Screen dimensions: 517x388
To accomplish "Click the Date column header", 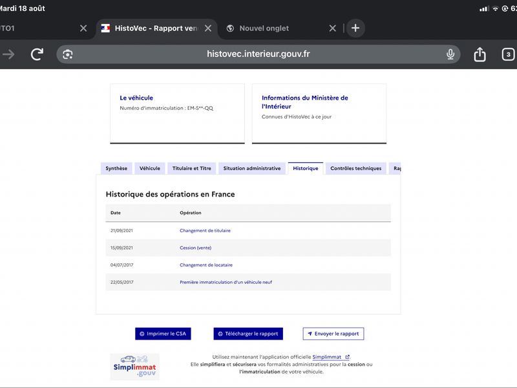I will click(116, 213).
